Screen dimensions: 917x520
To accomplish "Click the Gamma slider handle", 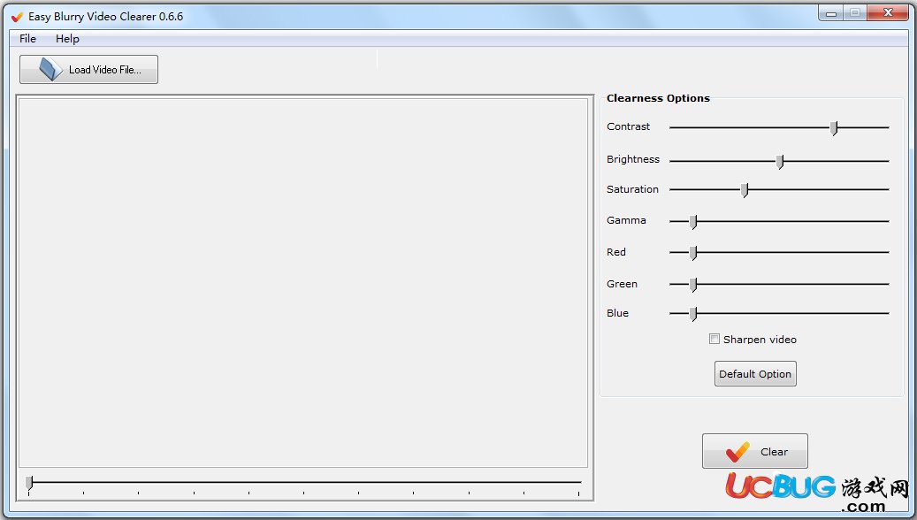I will [693, 222].
